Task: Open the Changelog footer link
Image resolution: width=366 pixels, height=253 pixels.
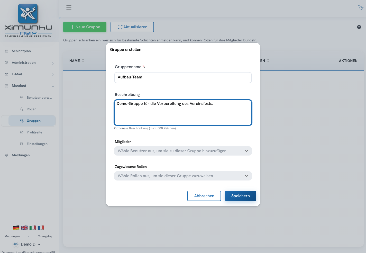Action: pos(45,236)
